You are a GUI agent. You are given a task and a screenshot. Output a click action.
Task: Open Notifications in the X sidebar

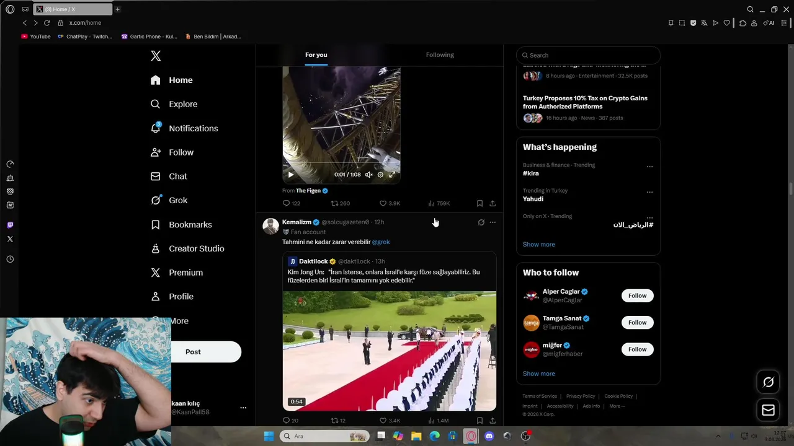(x=184, y=128)
